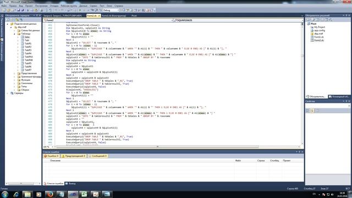This screenshot has height=198, width=352.
Task: Switch to the Вывод output tab
Action: [x=70, y=184]
